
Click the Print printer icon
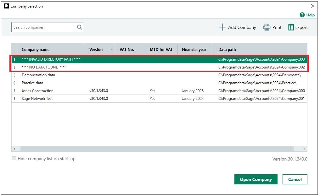[x=267, y=27]
